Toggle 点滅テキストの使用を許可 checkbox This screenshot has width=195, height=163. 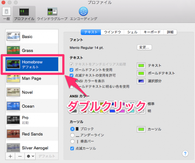(x=72, y=75)
